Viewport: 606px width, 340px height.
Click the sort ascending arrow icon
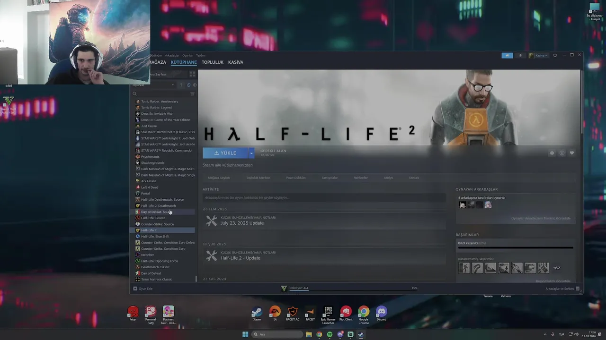point(180,85)
